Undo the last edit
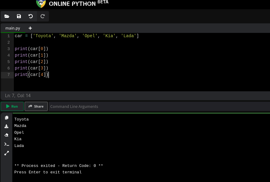This screenshot has width=270, height=182. click(31, 16)
